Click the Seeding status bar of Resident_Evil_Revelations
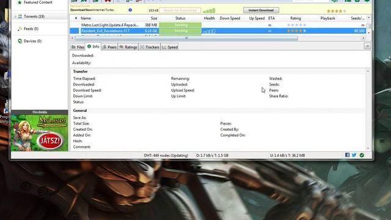 tap(180, 31)
